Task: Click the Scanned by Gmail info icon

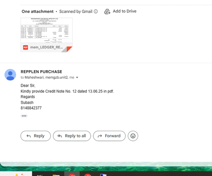Action: (x=96, y=11)
